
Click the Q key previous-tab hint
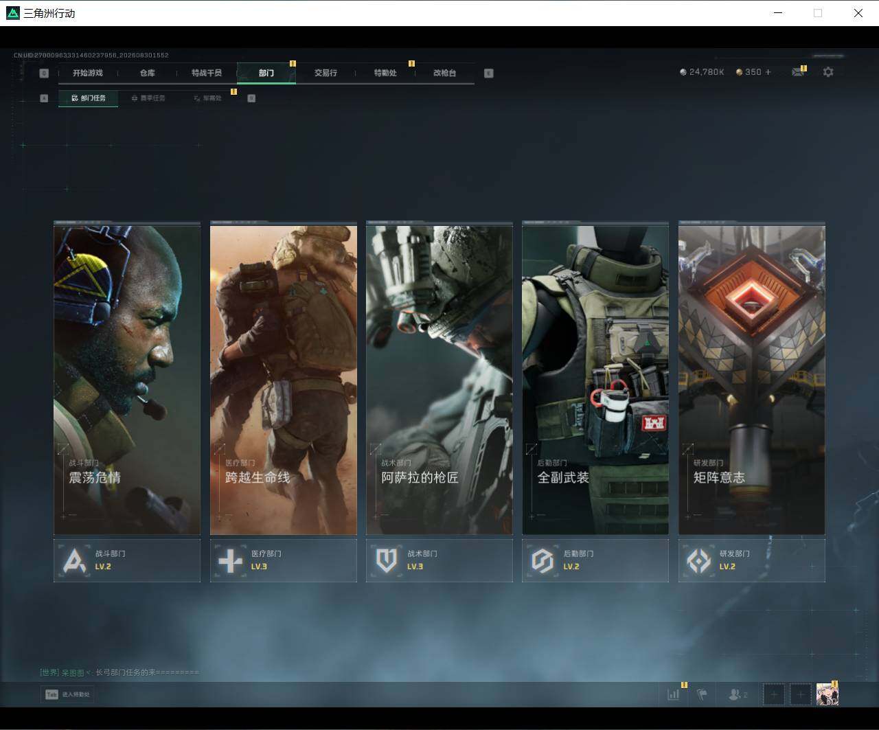click(x=44, y=73)
